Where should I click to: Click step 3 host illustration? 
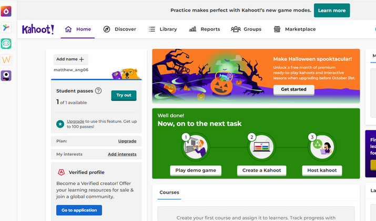pos(322,147)
